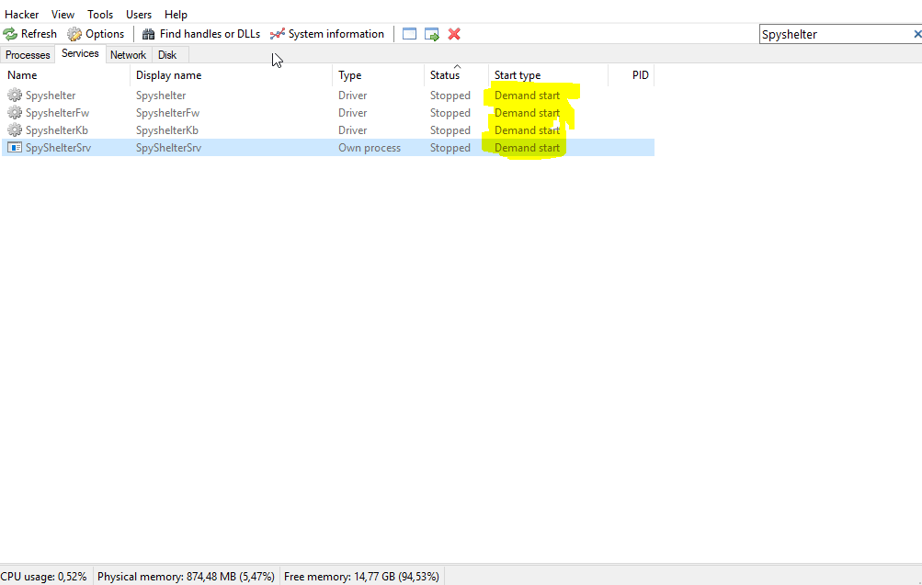
Task: Click the SpyshelterKb display name cell
Action: click(167, 130)
